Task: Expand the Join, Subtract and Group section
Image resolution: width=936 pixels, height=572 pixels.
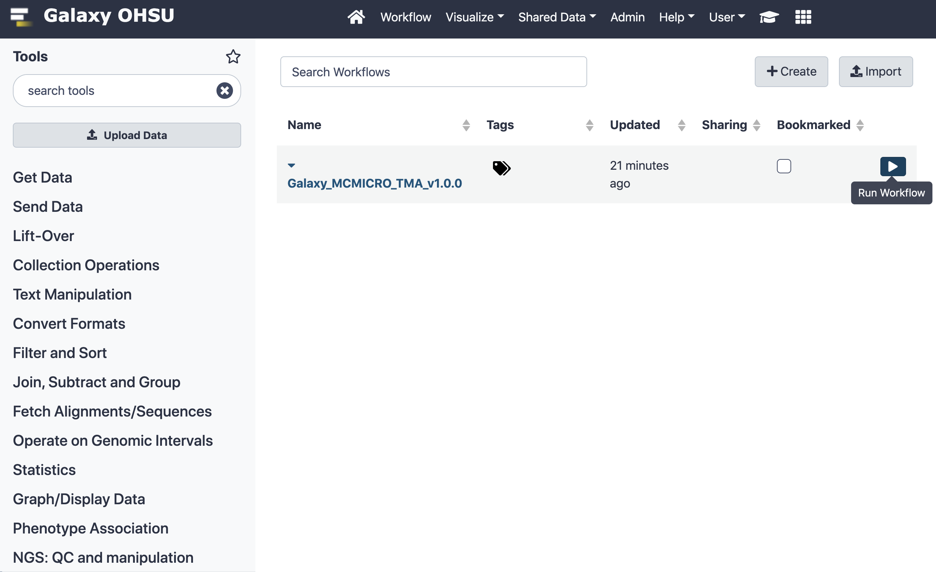Action: pyautogui.click(x=96, y=383)
